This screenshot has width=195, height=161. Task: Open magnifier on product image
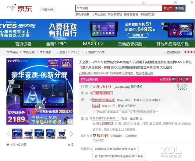(x=70, y=122)
